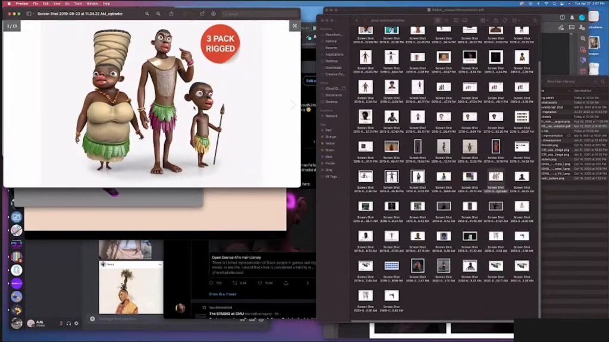Open Finder group-by dropdown
Screen dimensions: 609x342
coord(484,20)
